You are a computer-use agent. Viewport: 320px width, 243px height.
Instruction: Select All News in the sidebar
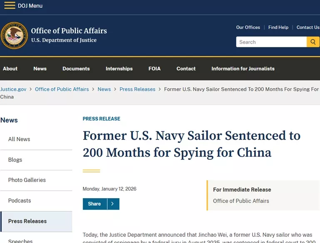point(19,139)
